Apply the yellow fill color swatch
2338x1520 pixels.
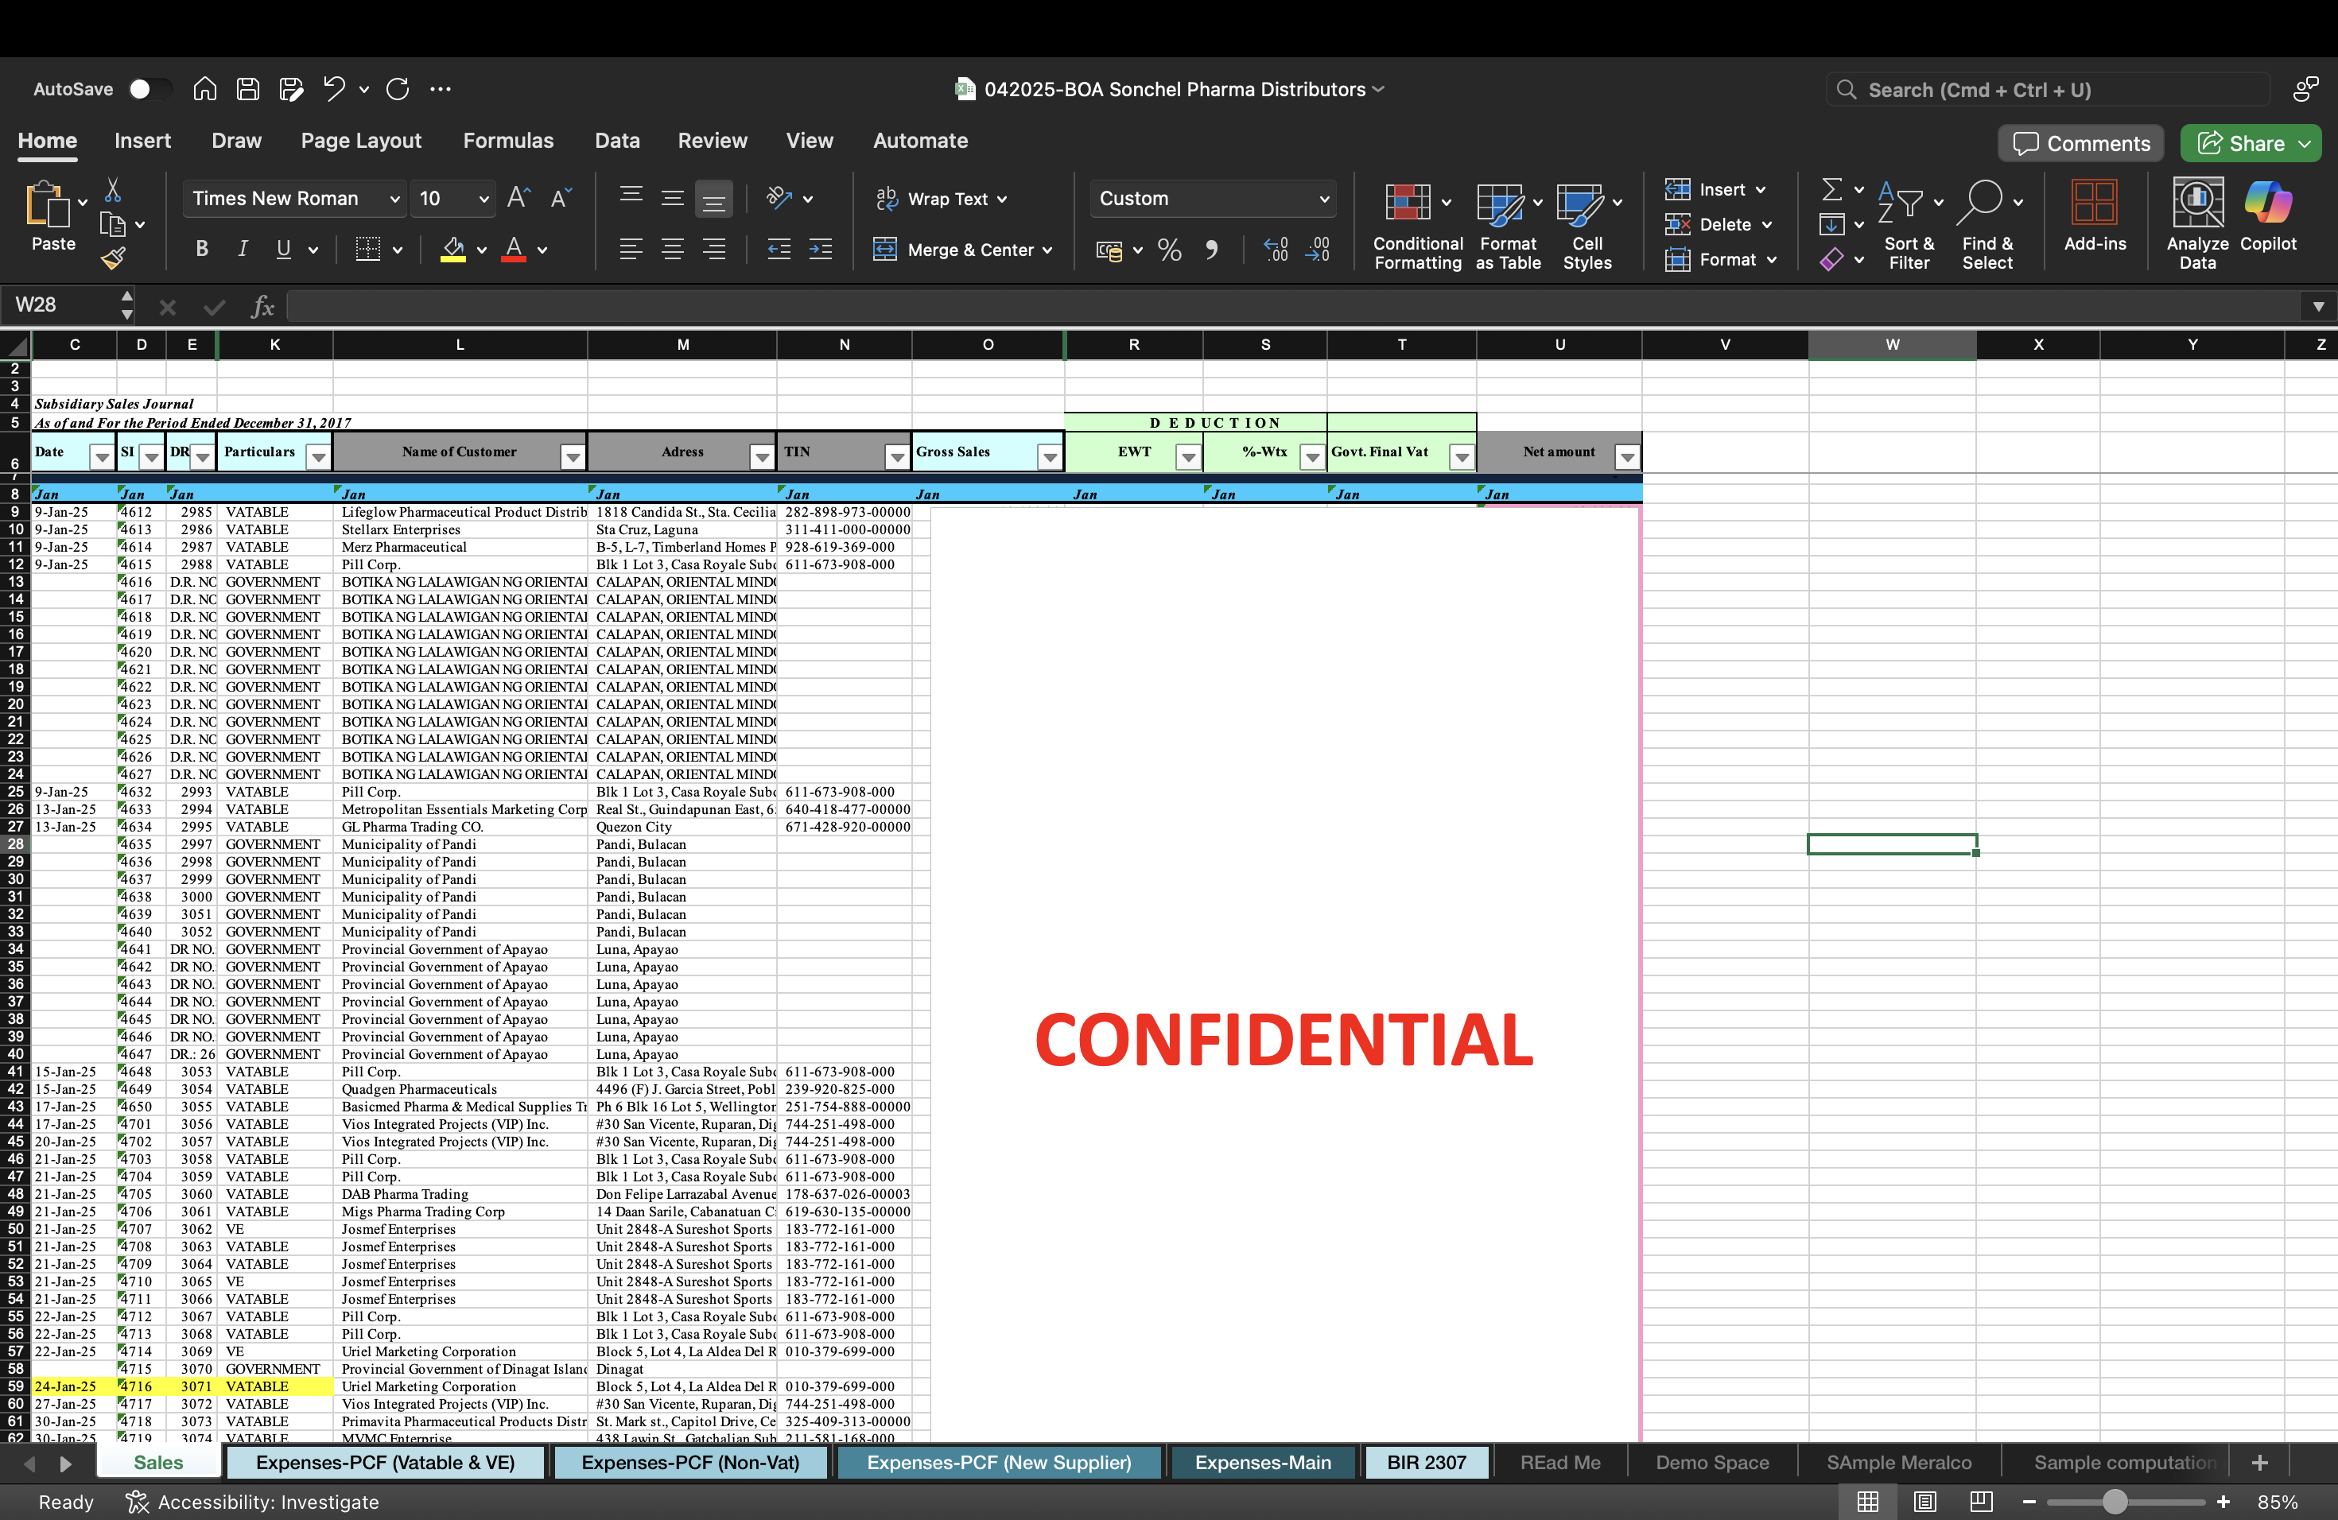pos(452,250)
